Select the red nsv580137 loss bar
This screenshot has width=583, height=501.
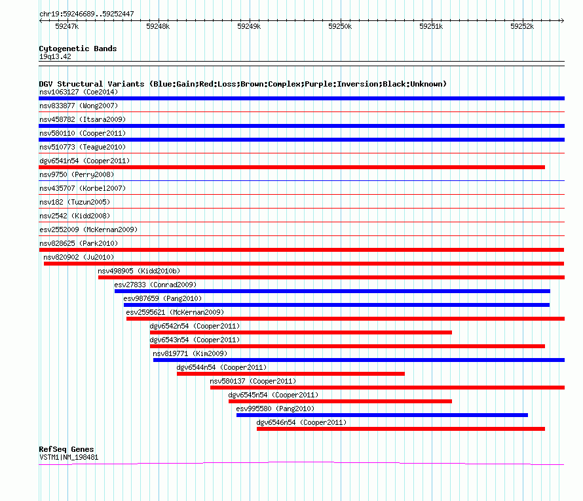(x=387, y=388)
